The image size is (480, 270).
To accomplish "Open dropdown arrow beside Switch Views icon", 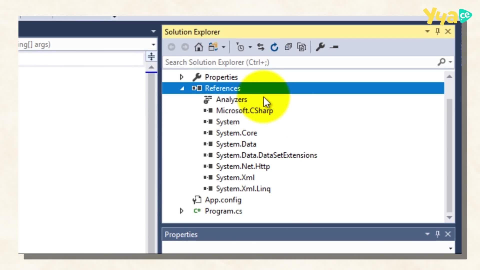I will coord(223,47).
